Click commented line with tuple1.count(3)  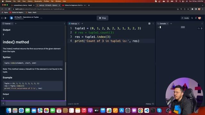pyautogui.click(x=94, y=33)
